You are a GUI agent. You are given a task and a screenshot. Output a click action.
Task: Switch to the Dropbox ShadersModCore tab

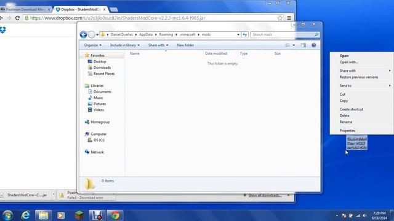[81, 9]
